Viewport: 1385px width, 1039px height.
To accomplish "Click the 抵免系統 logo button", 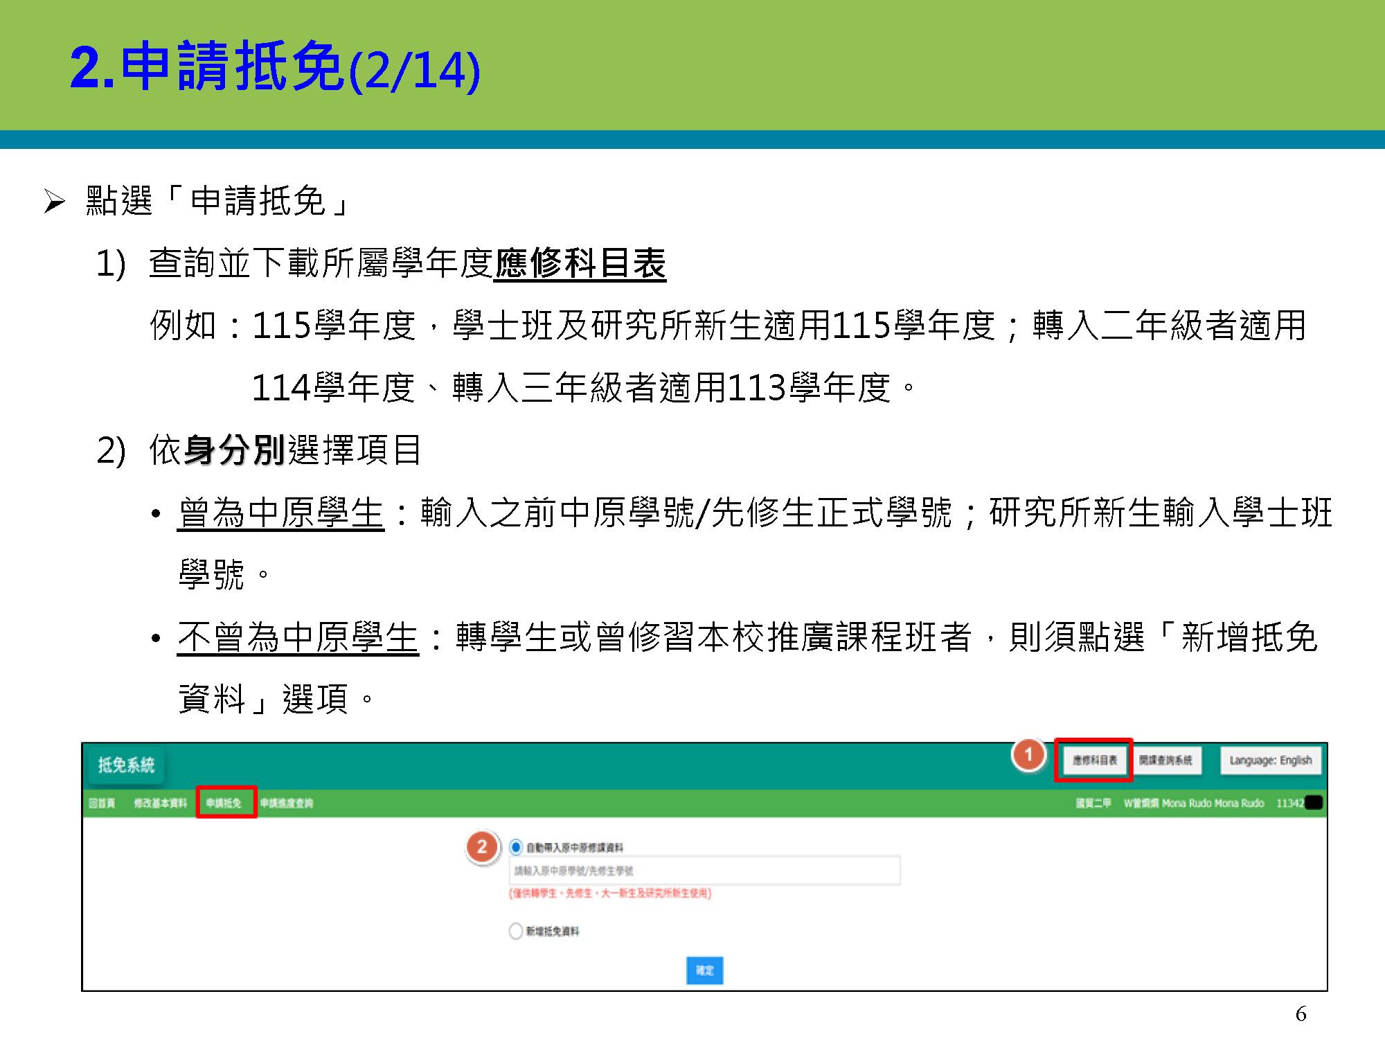I will (126, 765).
